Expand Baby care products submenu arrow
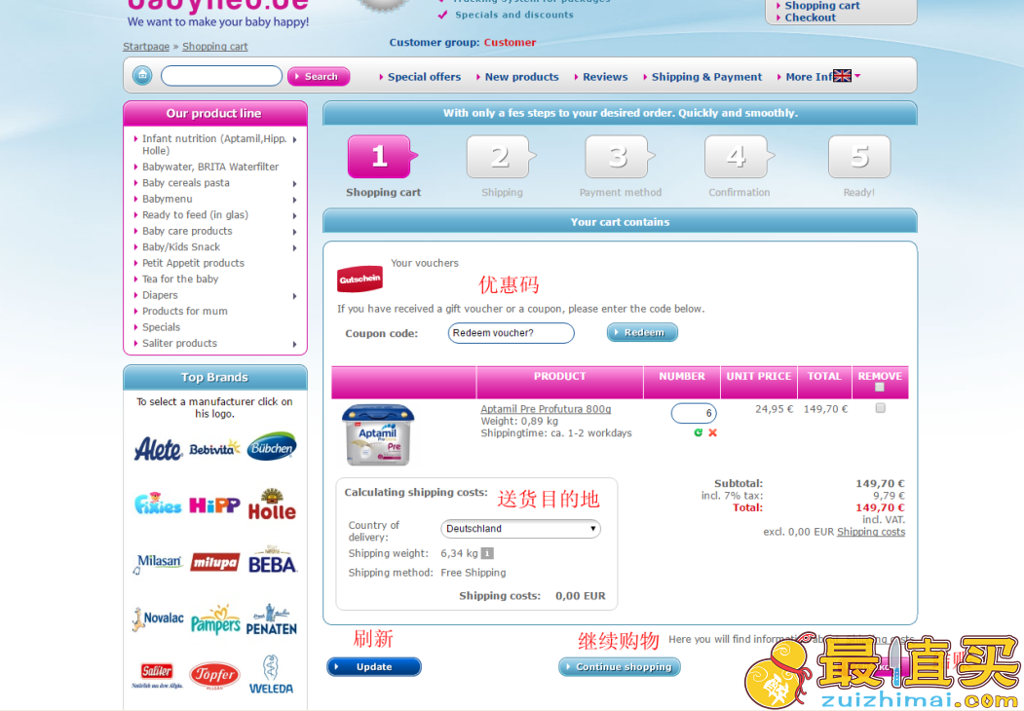 point(295,232)
